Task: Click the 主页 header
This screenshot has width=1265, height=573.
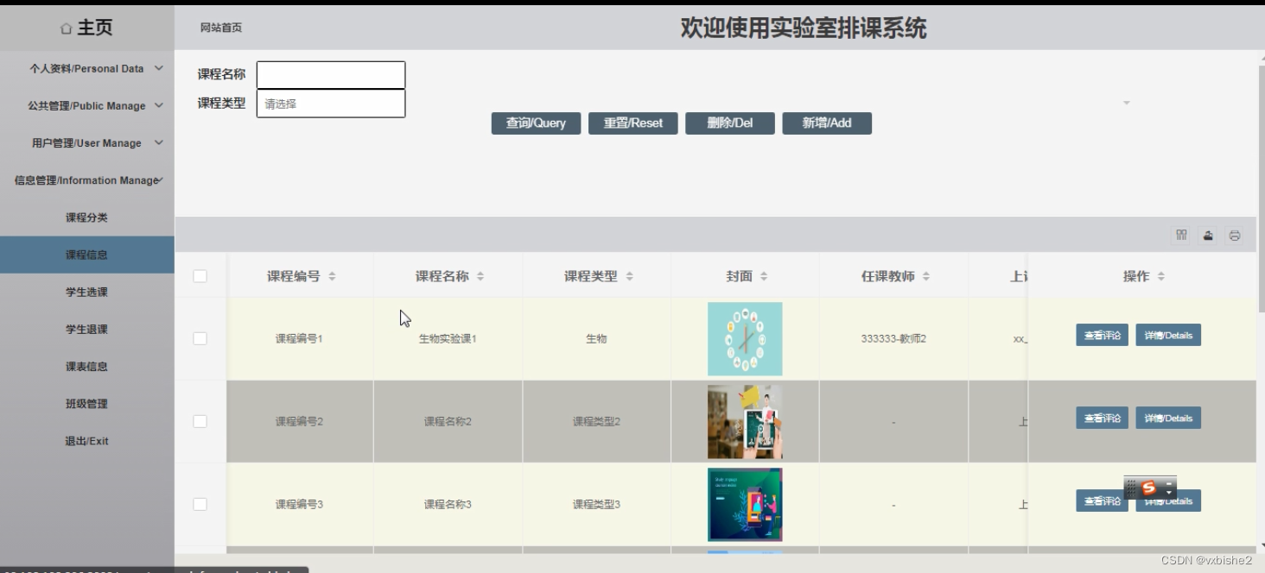Action: point(87,28)
